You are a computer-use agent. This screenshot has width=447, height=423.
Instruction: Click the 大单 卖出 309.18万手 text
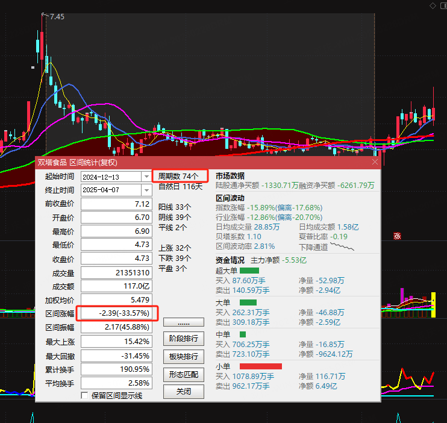coord(243,322)
